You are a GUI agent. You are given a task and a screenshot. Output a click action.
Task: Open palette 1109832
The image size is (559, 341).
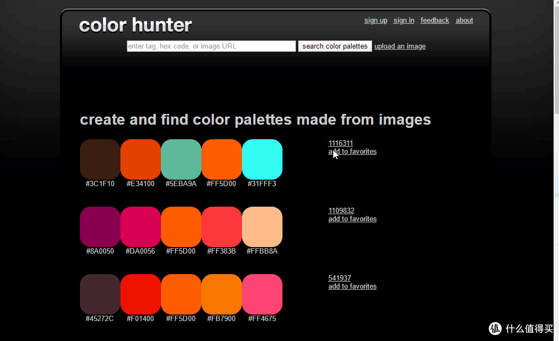coord(341,210)
